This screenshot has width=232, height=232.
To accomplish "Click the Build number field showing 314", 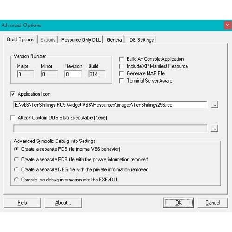I will (x=97, y=74).
